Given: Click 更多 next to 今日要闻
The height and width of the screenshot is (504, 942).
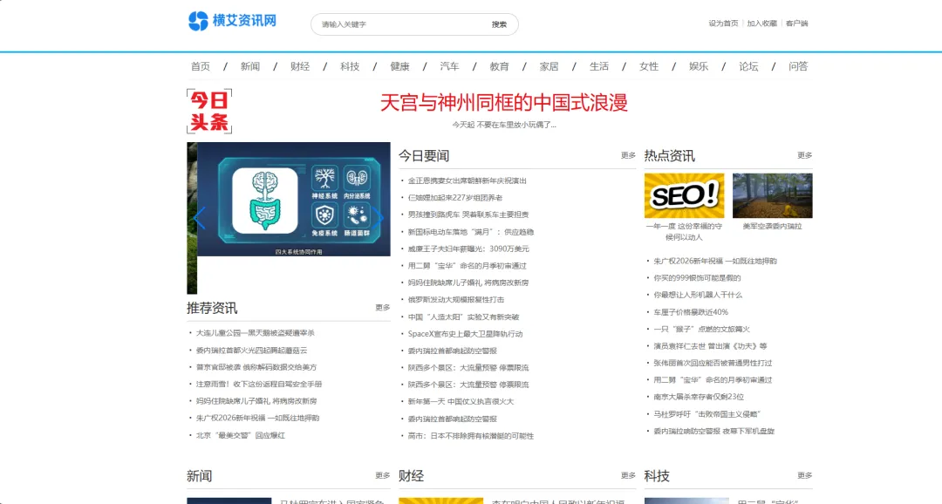Looking at the screenshot, I should pos(628,155).
